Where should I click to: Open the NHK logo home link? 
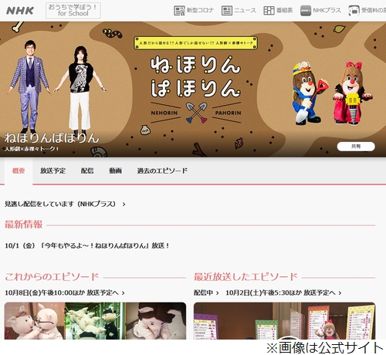[x=20, y=11]
